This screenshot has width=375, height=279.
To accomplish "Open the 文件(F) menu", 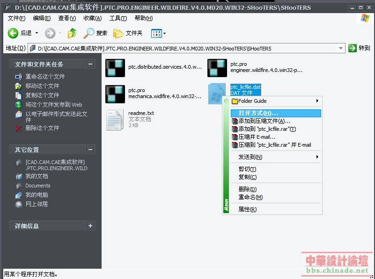I will tap(16, 18).
